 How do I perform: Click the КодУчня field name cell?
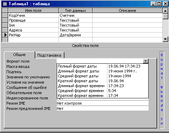33,15
